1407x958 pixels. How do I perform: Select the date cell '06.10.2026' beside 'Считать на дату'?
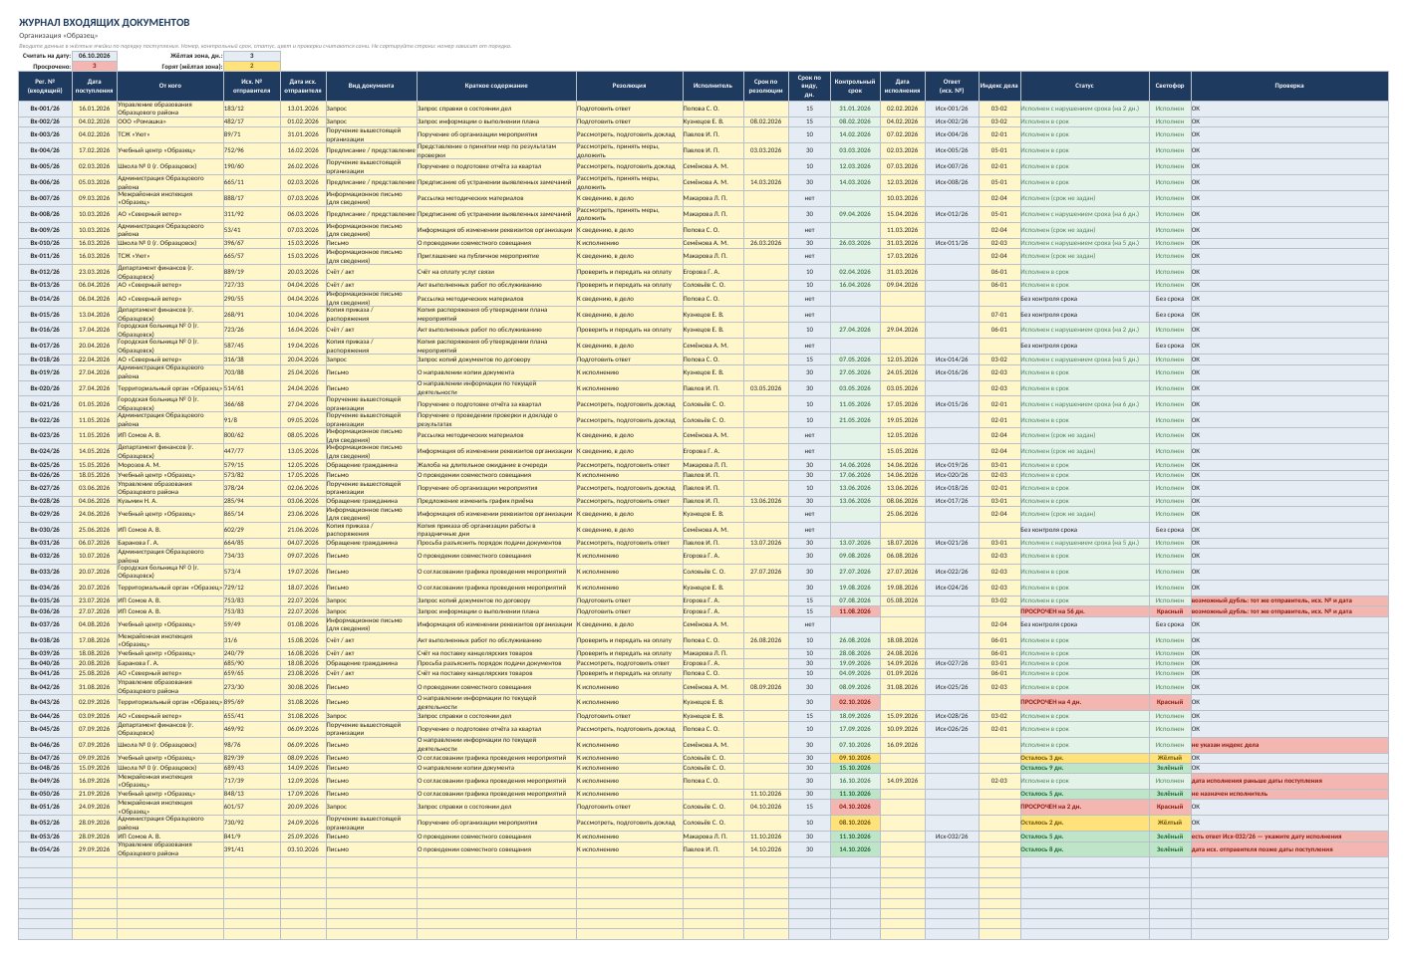pyautogui.click(x=95, y=56)
